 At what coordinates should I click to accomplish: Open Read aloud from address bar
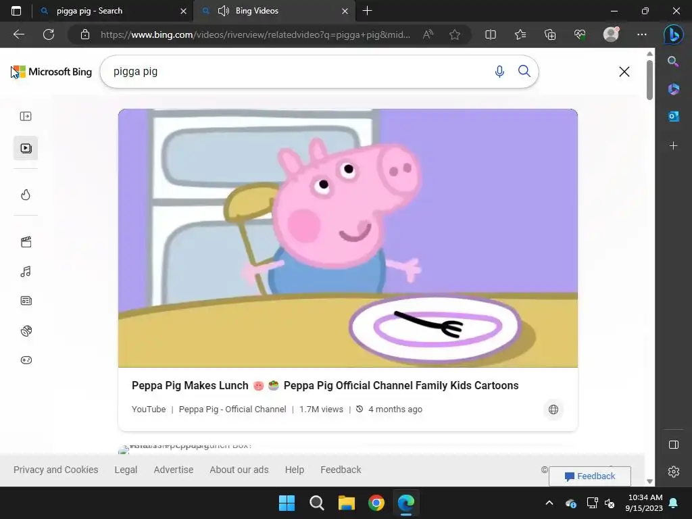[428, 34]
